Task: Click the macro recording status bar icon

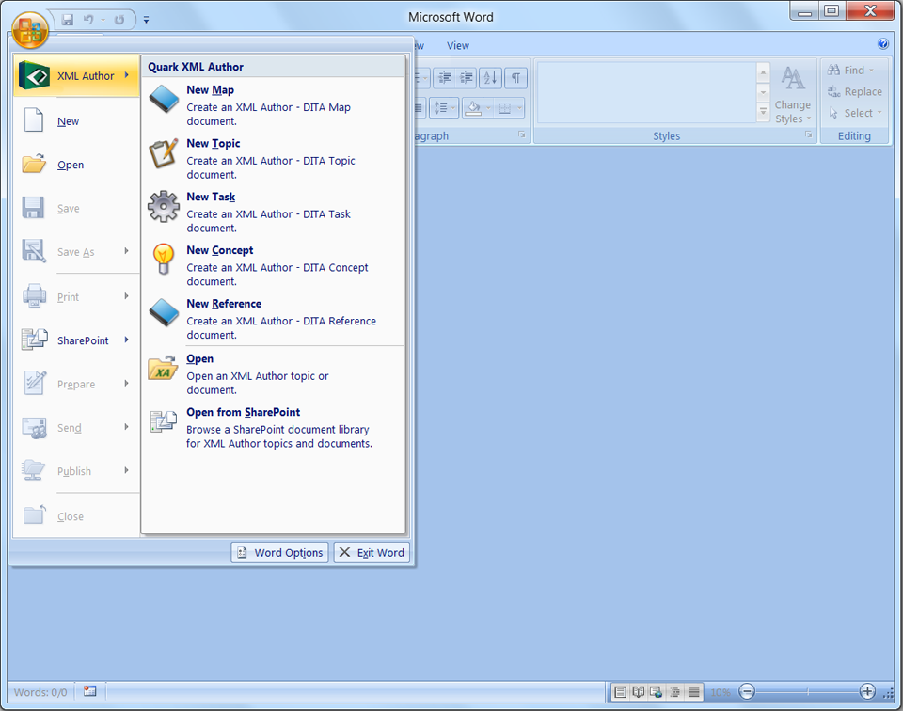Action: [x=90, y=691]
